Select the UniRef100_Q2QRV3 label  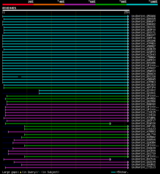[x=143, y=52]
